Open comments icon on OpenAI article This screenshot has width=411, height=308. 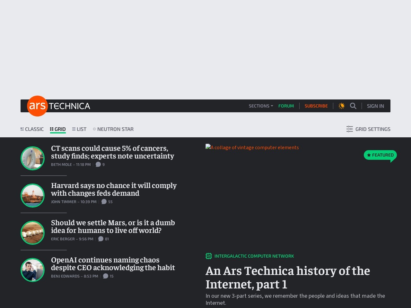tap(106, 276)
